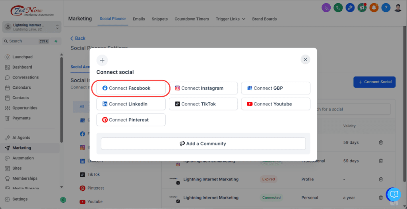Viewport: 407px width, 209px height.
Task: Open Payments in sidebar
Action: 21,118
